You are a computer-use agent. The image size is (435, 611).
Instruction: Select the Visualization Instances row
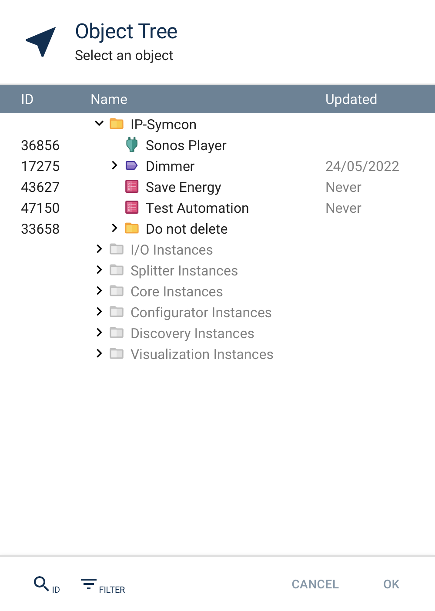pyautogui.click(x=202, y=354)
